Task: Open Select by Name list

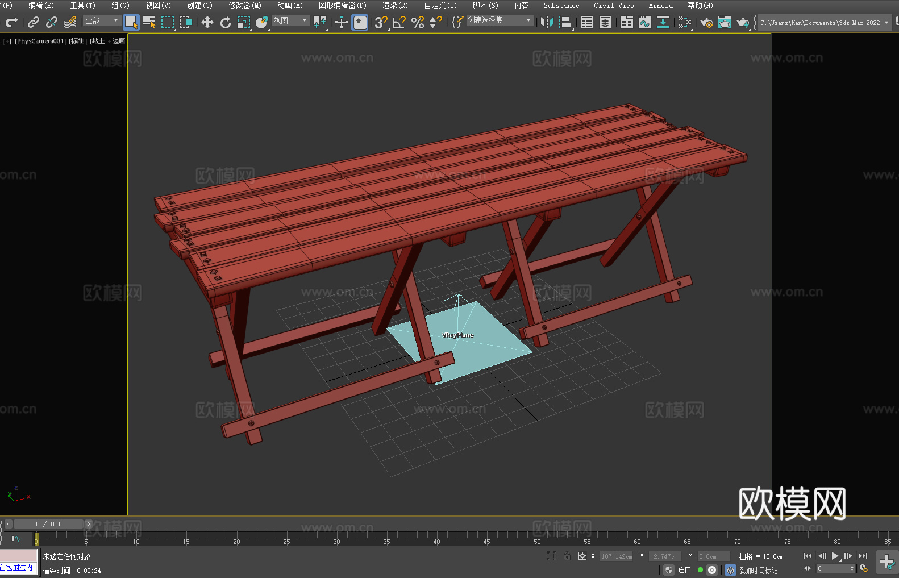Action: [x=149, y=22]
